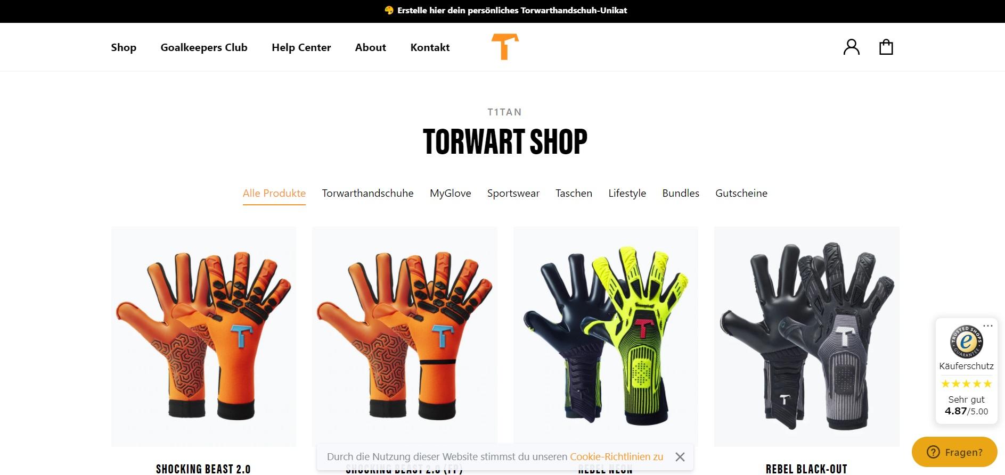Select the Torwarthandschuhe category tab
The height and width of the screenshot is (475, 1005).
(367, 193)
